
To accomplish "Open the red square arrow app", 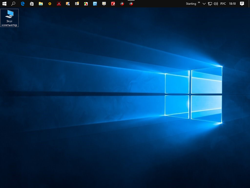I will pyautogui.click(x=113, y=3).
